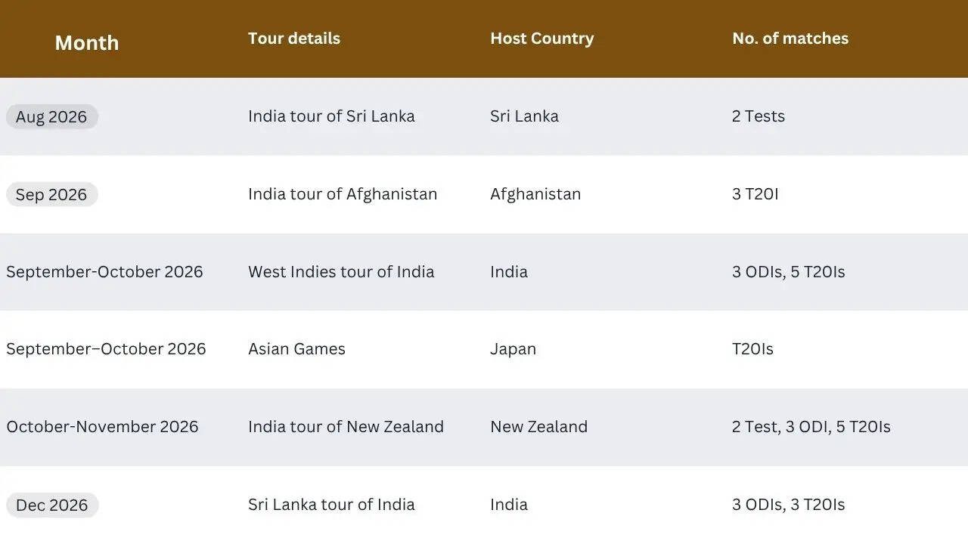Click India tour of New Zealand cell

[346, 426]
